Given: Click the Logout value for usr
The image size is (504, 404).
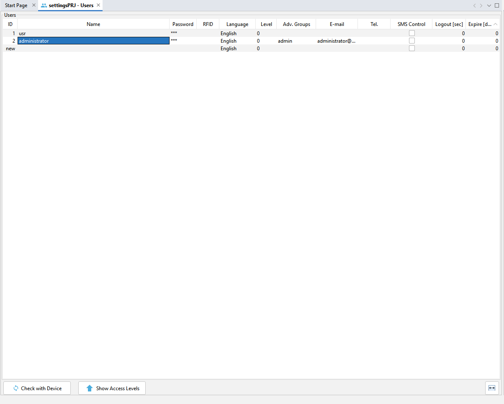Looking at the screenshot, I should (x=449, y=33).
